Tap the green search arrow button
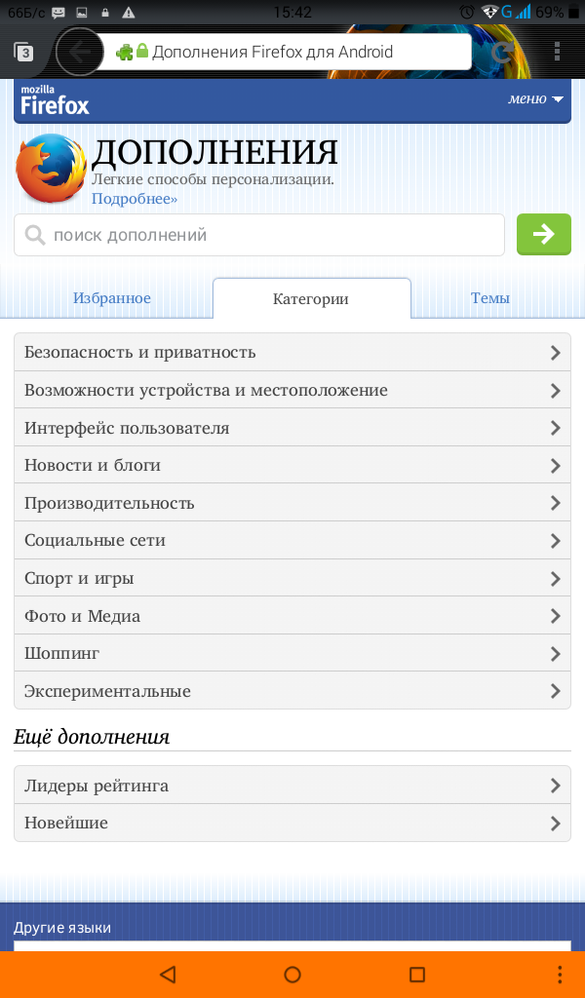585x998 pixels. pyautogui.click(x=544, y=234)
